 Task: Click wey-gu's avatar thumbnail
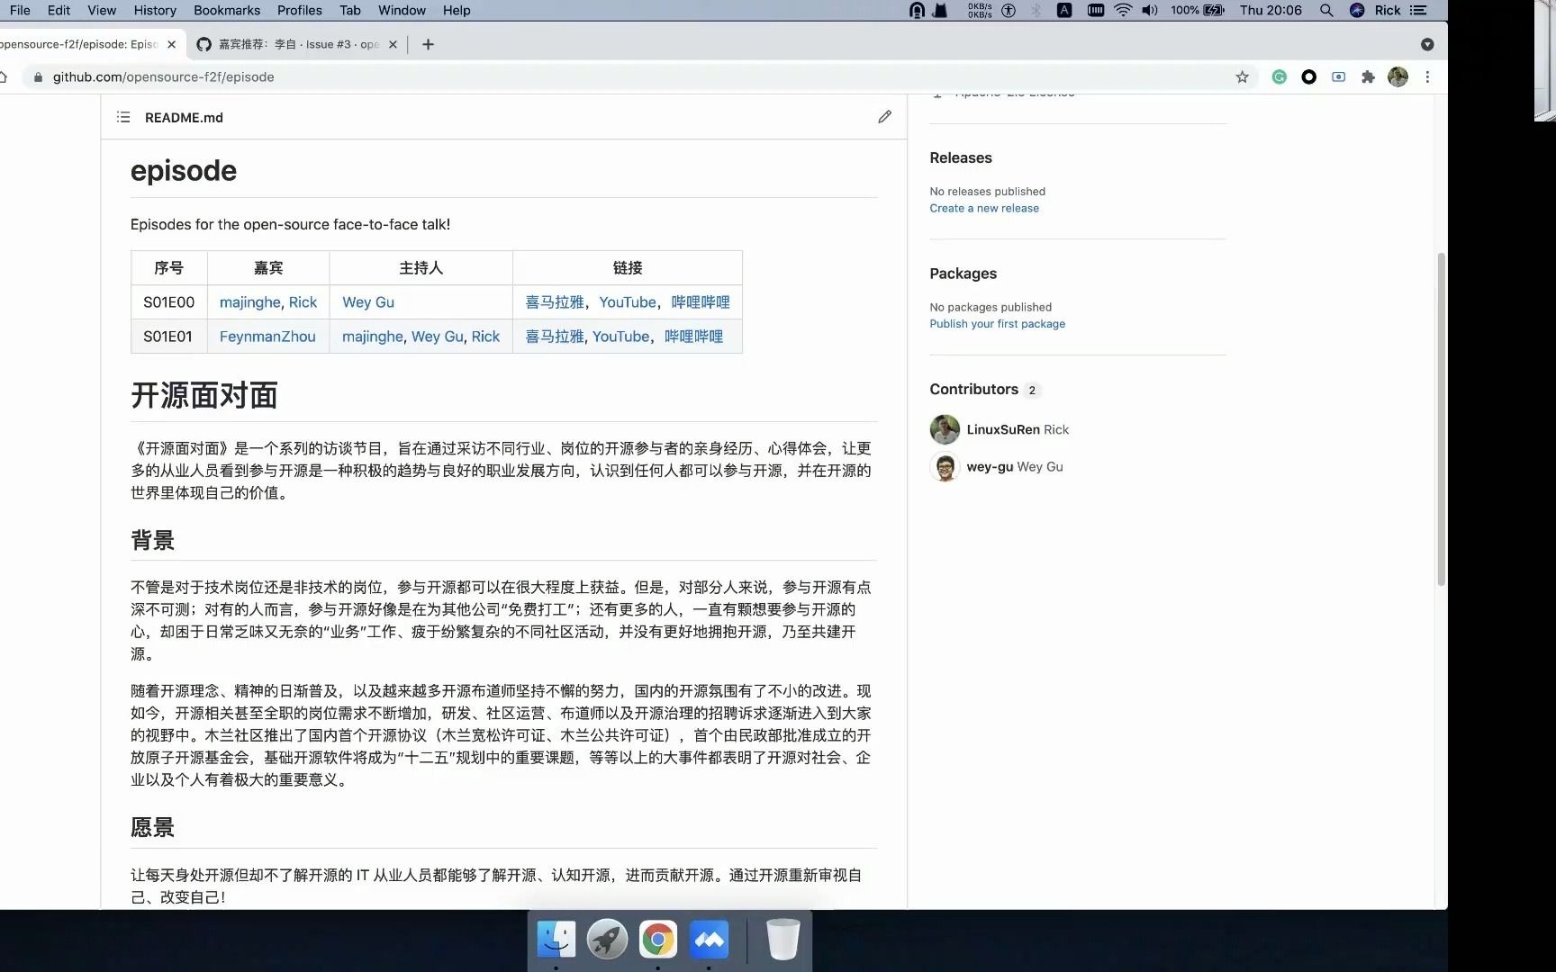click(x=945, y=467)
